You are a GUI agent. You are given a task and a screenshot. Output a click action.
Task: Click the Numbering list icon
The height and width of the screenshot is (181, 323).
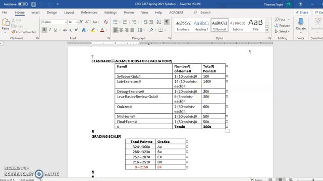click(125, 22)
